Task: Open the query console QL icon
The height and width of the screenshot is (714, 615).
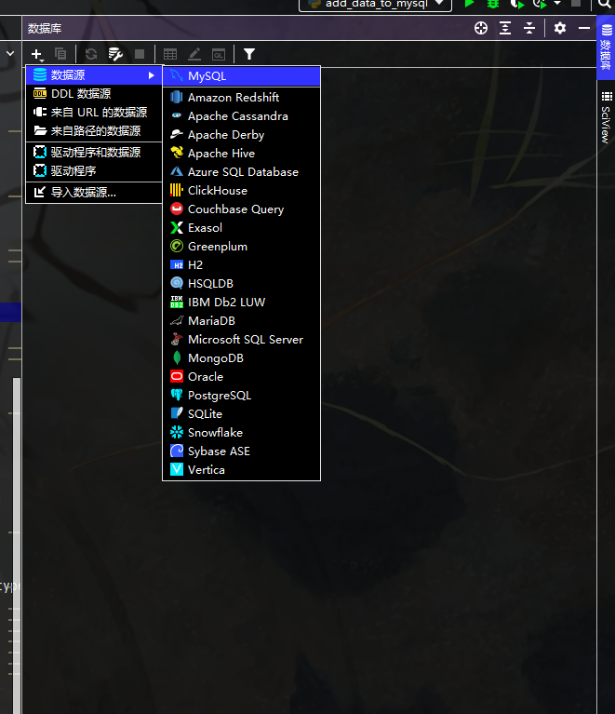Action: pos(219,55)
